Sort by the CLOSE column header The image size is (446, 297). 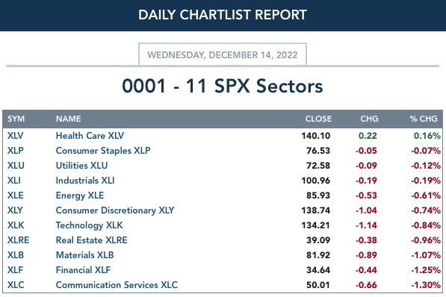[x=318, y=119]
